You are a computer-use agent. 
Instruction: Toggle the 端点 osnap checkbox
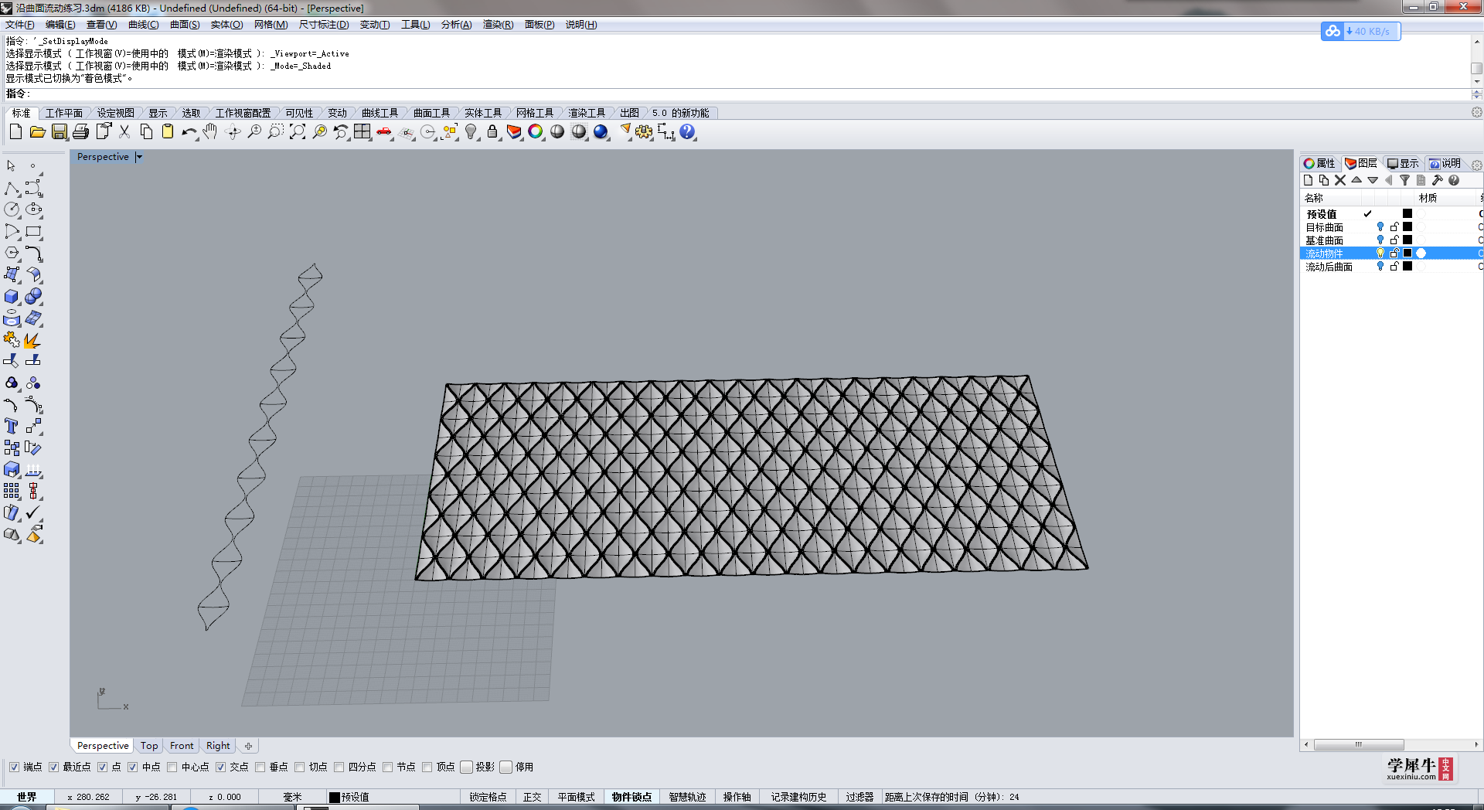[14, 767]
